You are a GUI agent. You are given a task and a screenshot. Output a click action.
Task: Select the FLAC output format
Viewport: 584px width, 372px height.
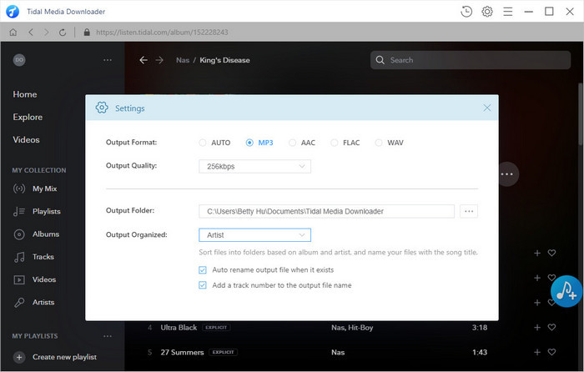[x=335, y=143]
